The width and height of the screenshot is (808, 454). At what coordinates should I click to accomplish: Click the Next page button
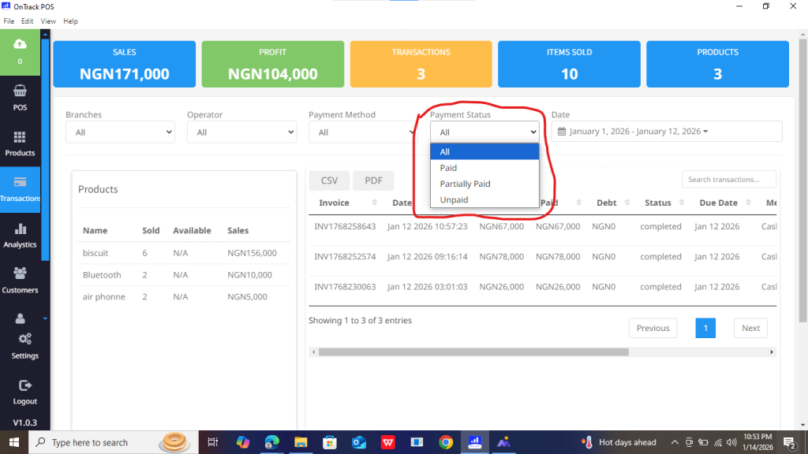pos(750,328)
